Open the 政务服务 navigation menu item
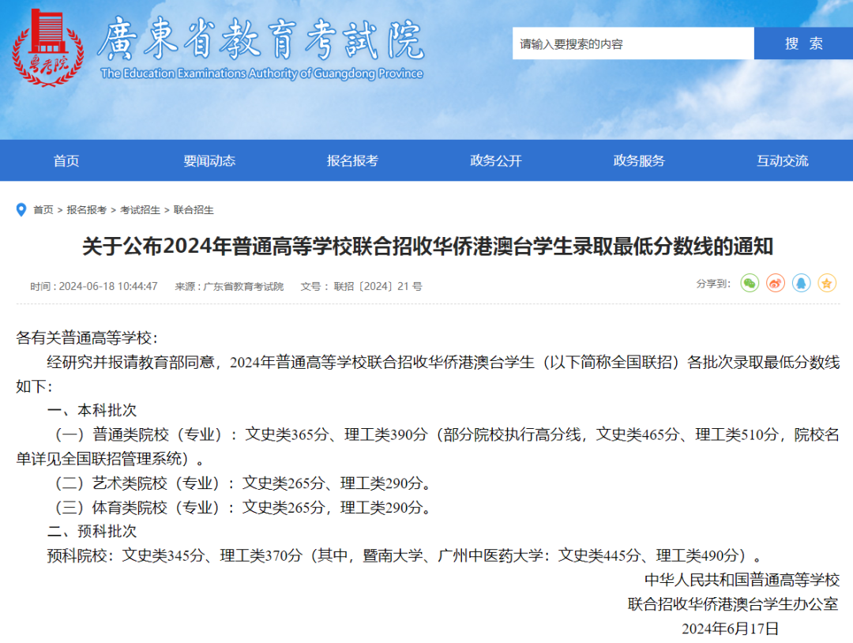 click(x=639, y=160)
